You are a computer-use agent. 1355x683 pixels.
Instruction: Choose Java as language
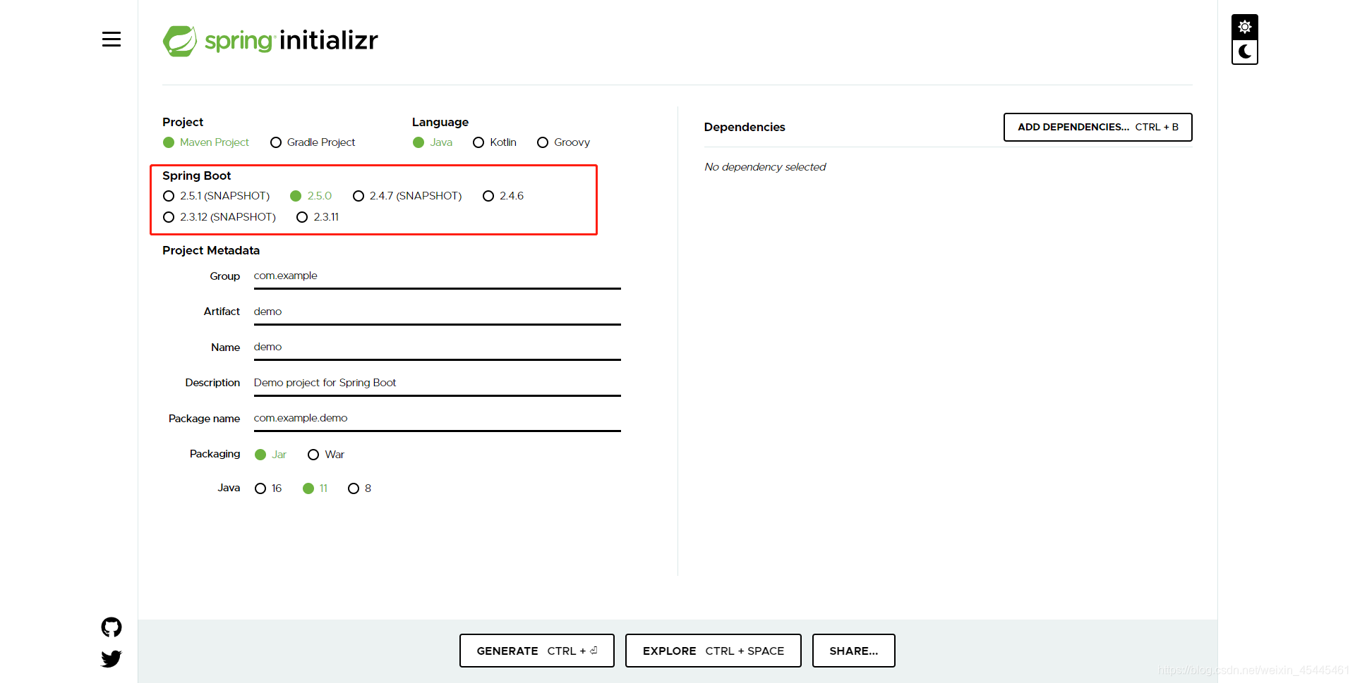pyautogui.click(x=433, y=142)
